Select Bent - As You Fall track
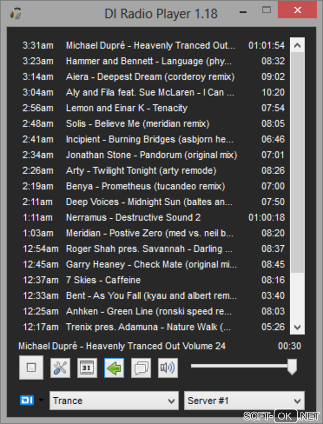 coord(154,295)
